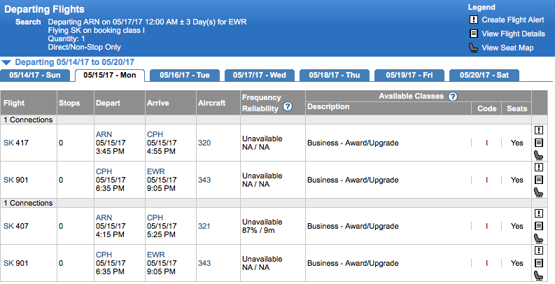Open flight details for last SK 901 row
The image size is (555, 284).
(539, 263)
